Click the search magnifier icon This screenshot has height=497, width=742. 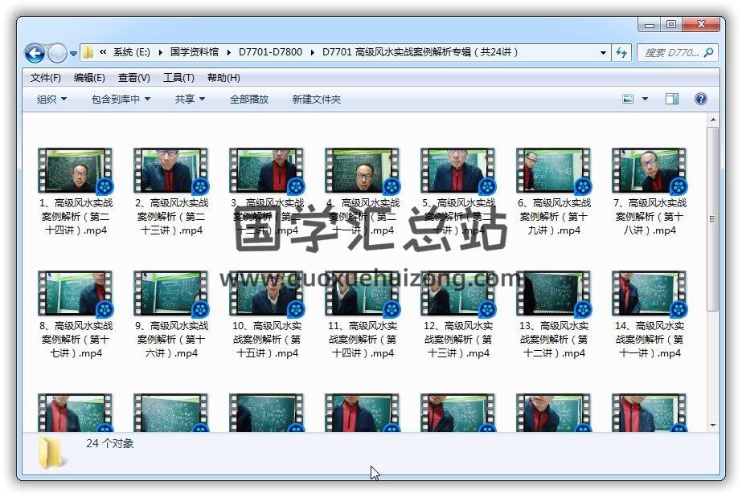pyautogui.click(x=709, y=53)
